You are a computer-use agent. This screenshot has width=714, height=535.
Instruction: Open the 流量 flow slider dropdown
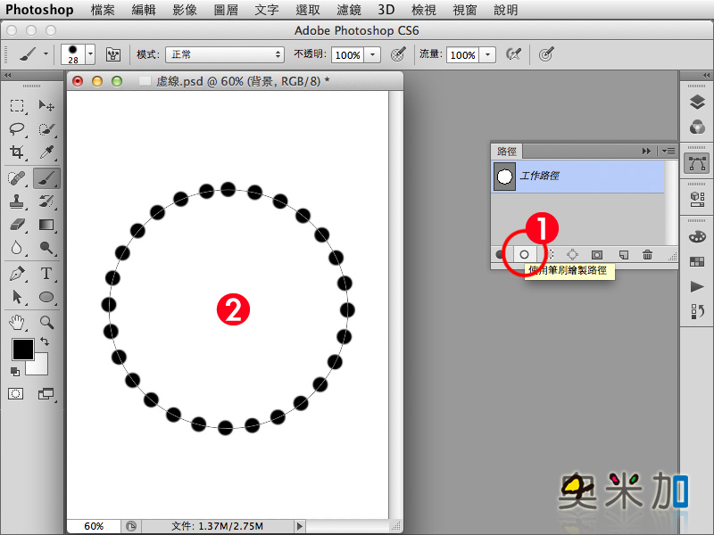[x=487, y=54]
